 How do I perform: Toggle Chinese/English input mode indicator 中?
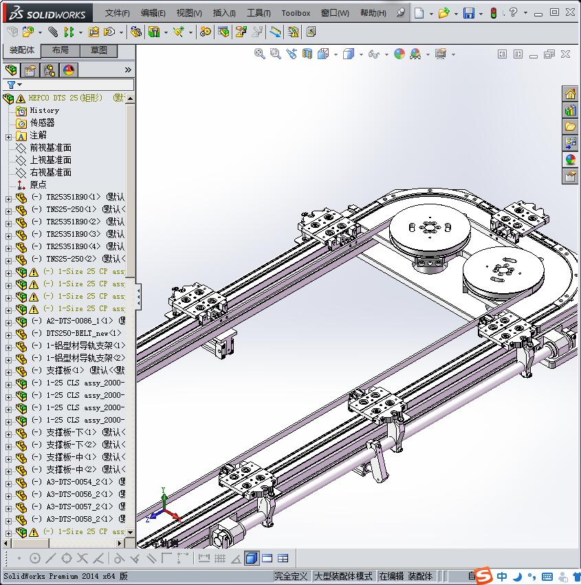coord(503,577)
